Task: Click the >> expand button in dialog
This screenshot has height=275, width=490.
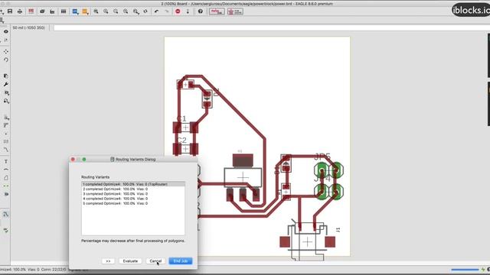Action: (108, 261)
